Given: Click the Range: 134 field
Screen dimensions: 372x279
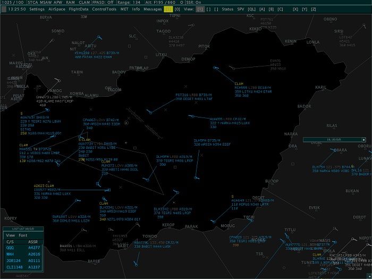Looking at the screenshot, I should point(129,2).
